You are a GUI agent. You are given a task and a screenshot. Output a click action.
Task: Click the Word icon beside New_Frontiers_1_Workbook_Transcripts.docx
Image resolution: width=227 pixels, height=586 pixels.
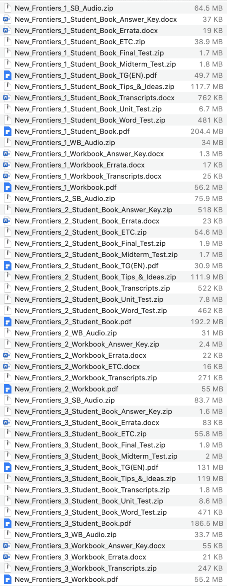tap(8, 176)
